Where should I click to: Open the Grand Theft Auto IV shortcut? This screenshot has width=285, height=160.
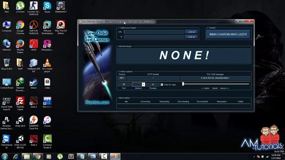(x=7, y=104)
